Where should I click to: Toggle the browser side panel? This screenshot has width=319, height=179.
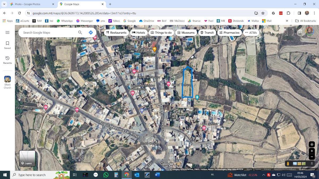[x=299, y=13]
